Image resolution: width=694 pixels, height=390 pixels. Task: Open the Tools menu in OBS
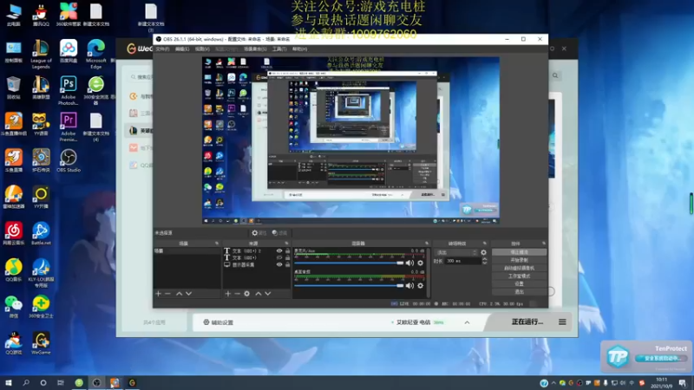(x=279, y=49)
